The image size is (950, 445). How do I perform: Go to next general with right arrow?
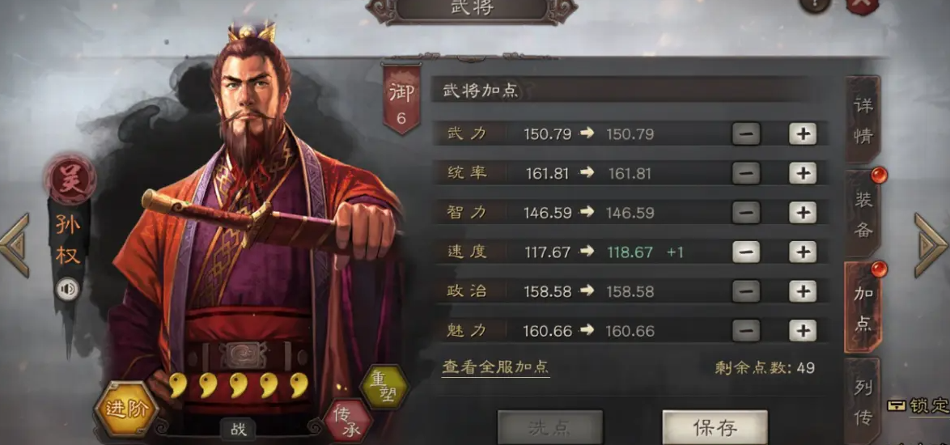pyautogui.click(x=930, y=244)
